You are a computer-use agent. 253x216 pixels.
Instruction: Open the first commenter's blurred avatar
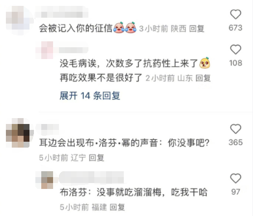[20, 21]
